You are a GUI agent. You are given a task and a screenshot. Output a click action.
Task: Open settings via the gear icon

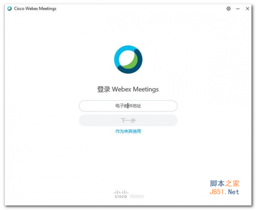(228, 9)
